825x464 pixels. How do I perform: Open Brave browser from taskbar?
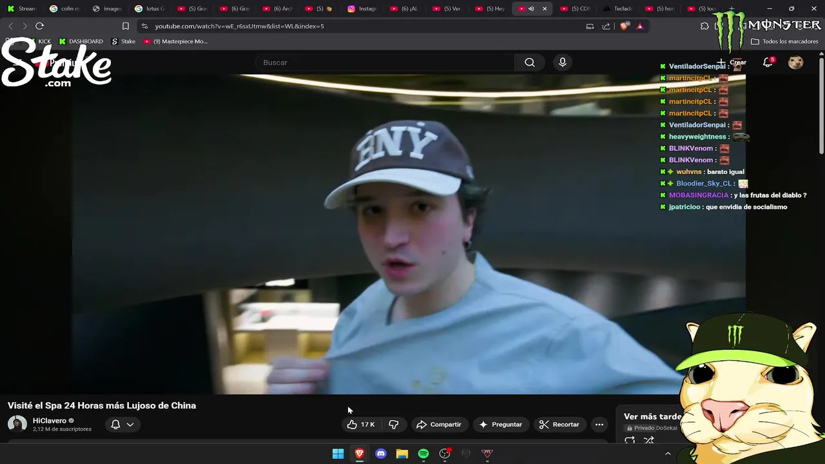(x=360, y=454)
